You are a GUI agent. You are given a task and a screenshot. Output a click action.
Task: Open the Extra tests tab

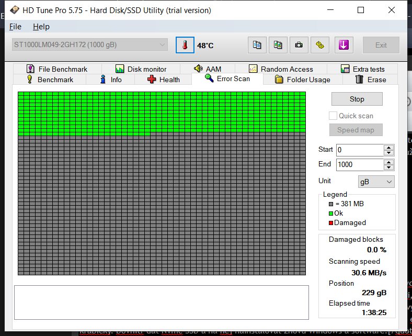click(362, 69)
